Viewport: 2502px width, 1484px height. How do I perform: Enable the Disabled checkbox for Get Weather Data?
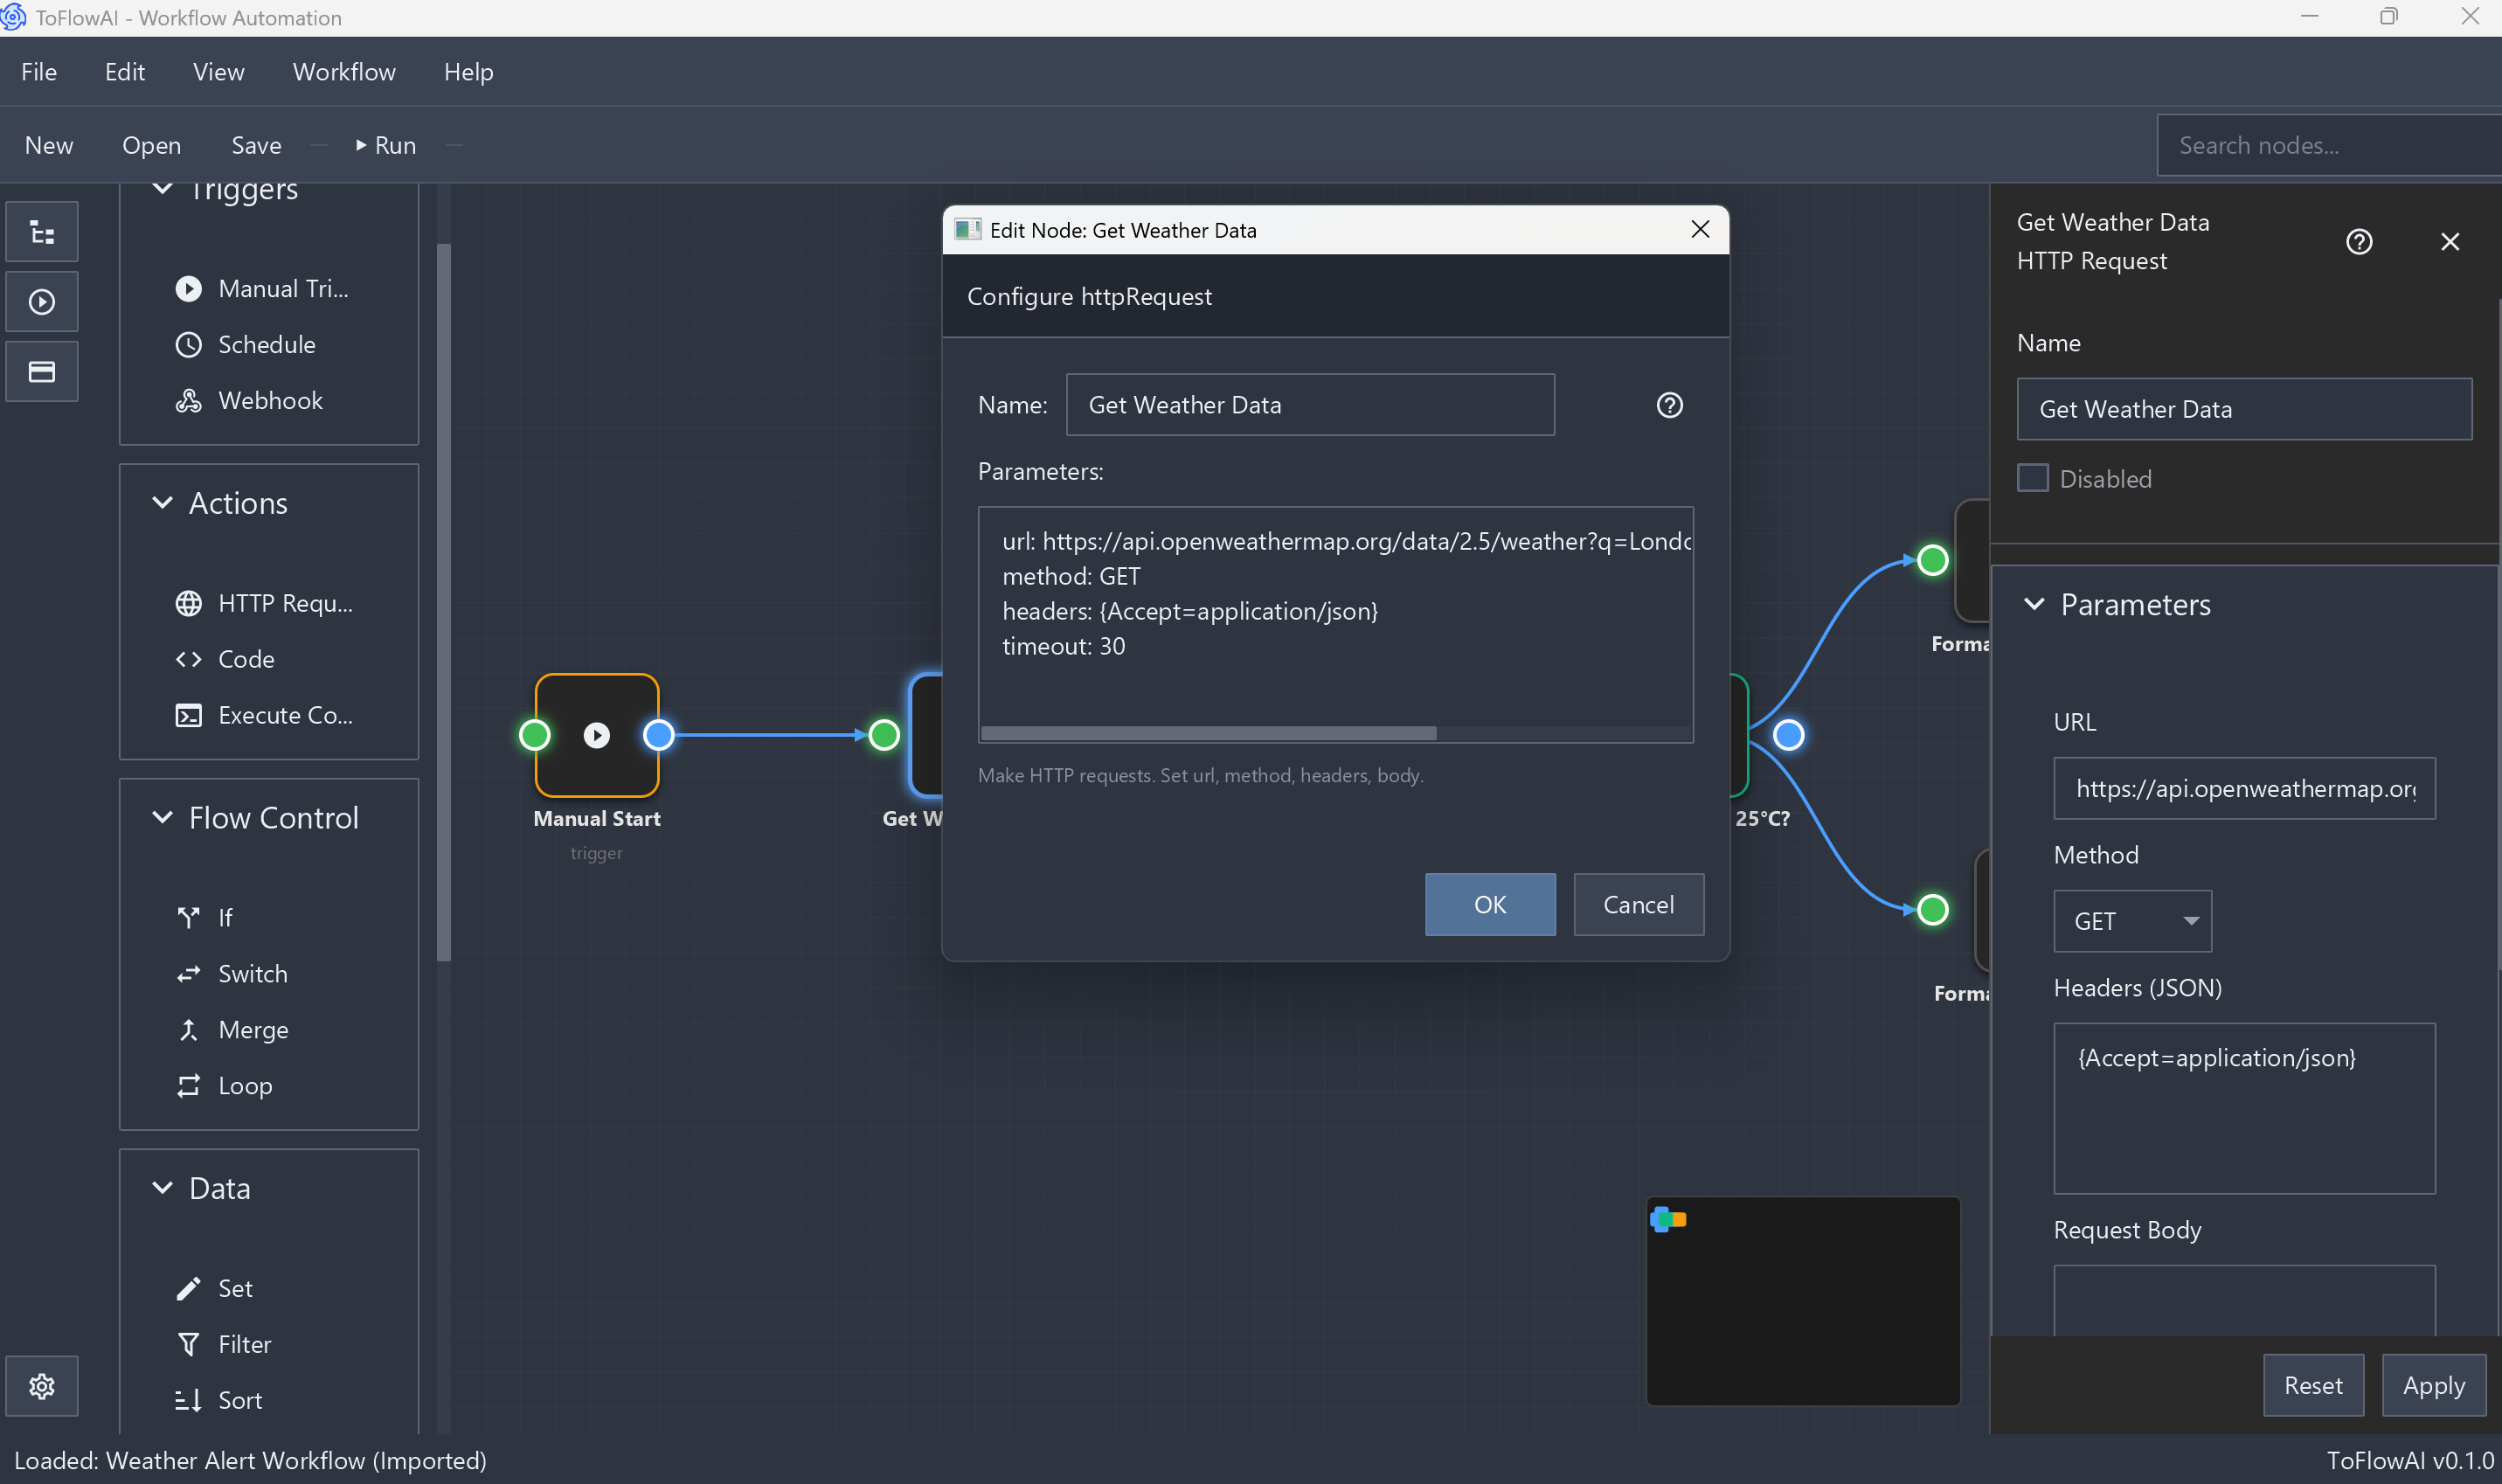click(x=2034, y=477)
